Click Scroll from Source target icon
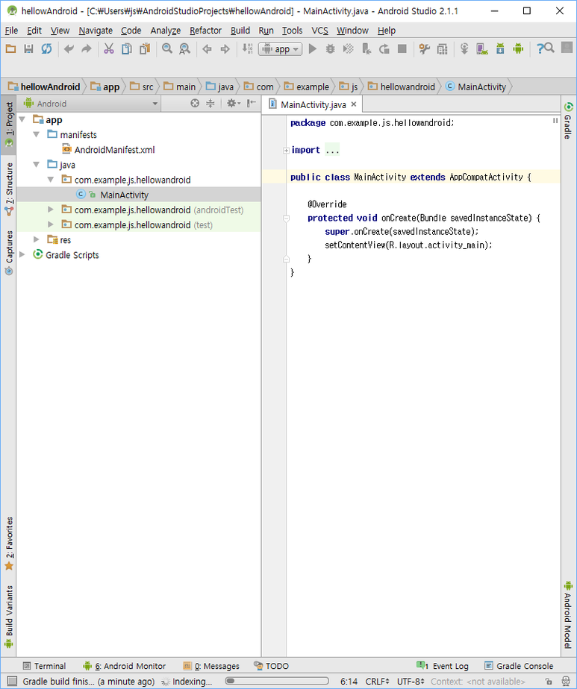This screenshot has width=577, height=689. coord(195,103)
